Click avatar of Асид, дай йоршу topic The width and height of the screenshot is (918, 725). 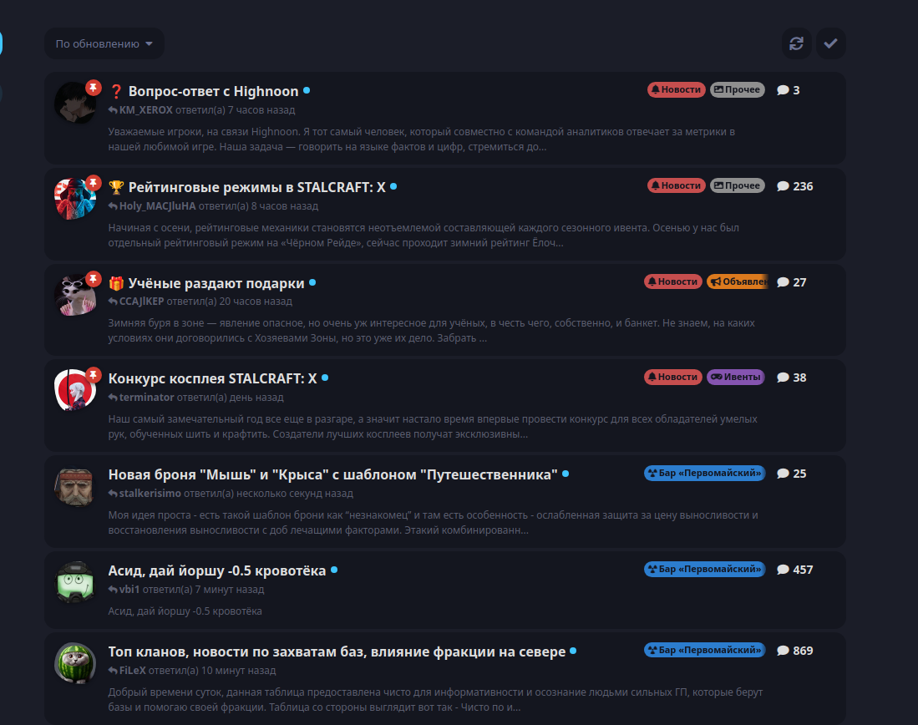(x=75, y=583)
